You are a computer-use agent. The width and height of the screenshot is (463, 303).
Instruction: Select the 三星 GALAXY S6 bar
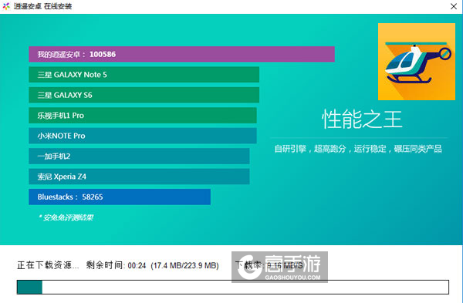144,95
